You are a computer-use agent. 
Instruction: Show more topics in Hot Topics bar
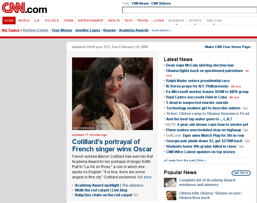click(161, 30)
